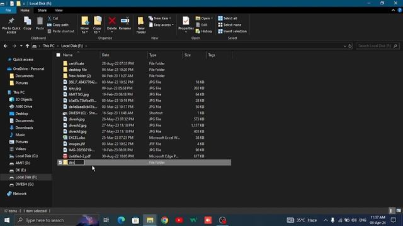Viewport: 403px width, 226px height.
Task: Open Windows Start menu
Action: tap(7, 220)
